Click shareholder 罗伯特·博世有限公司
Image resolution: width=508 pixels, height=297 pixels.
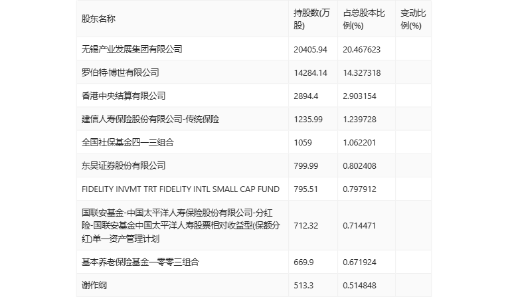(120, 72)
